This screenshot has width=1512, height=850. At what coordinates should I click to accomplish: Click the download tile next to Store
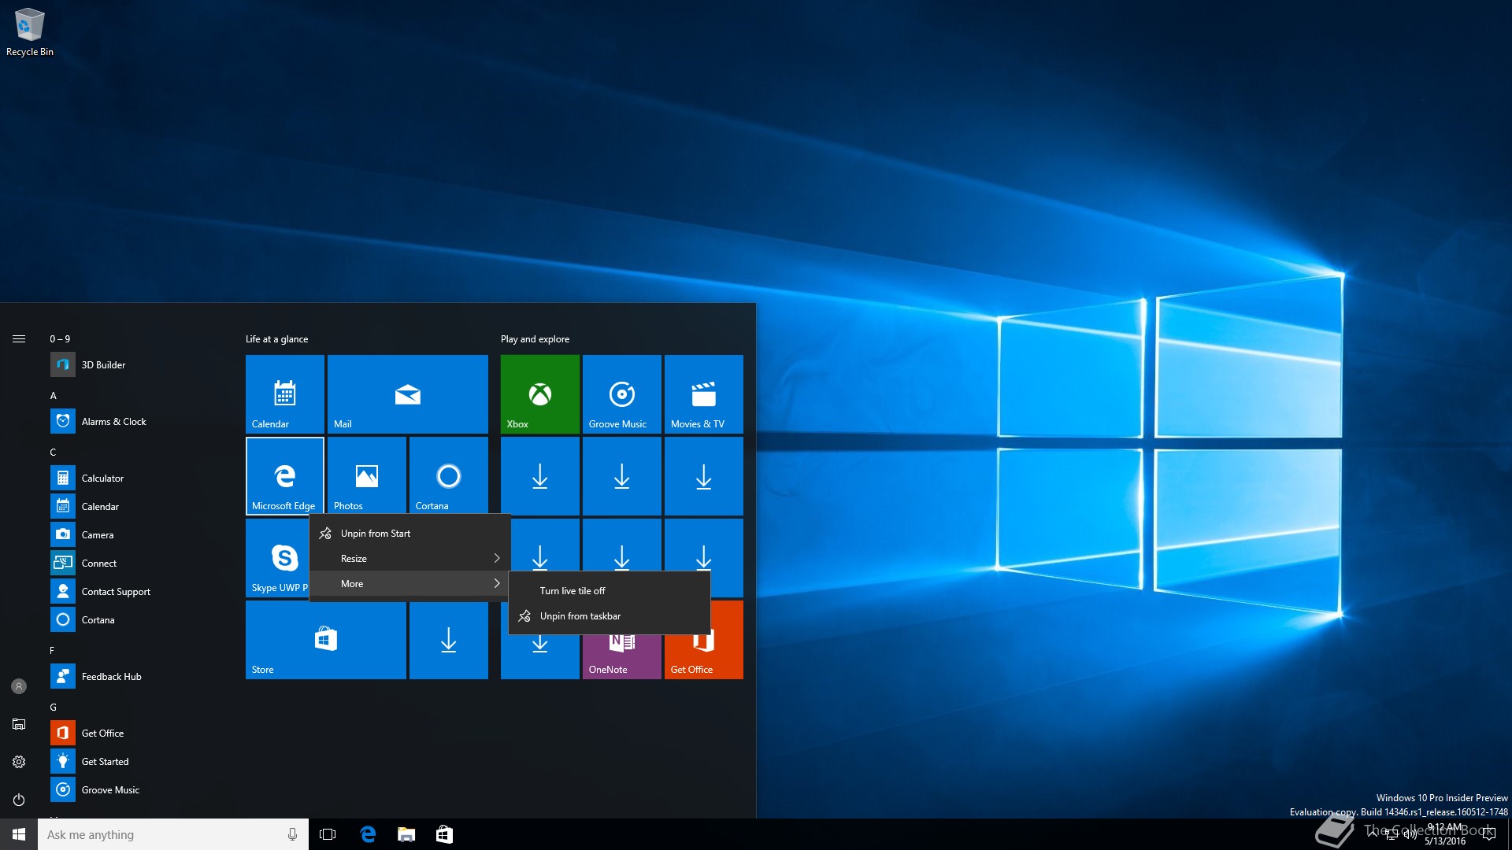click(449, 640)
